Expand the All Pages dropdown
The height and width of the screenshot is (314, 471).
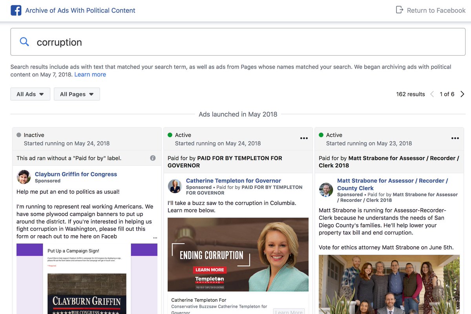(77, 94)
